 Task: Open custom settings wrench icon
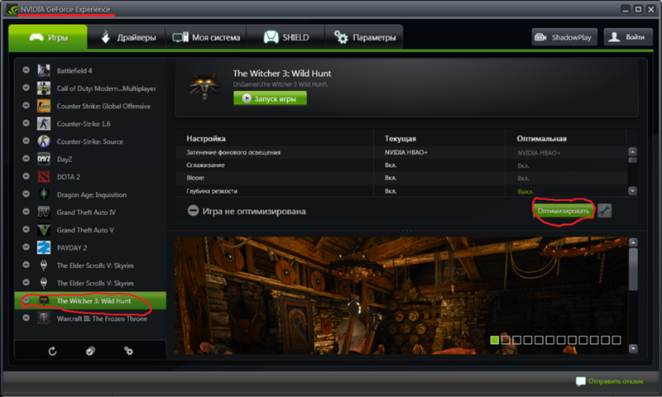[x=605, y=211]
